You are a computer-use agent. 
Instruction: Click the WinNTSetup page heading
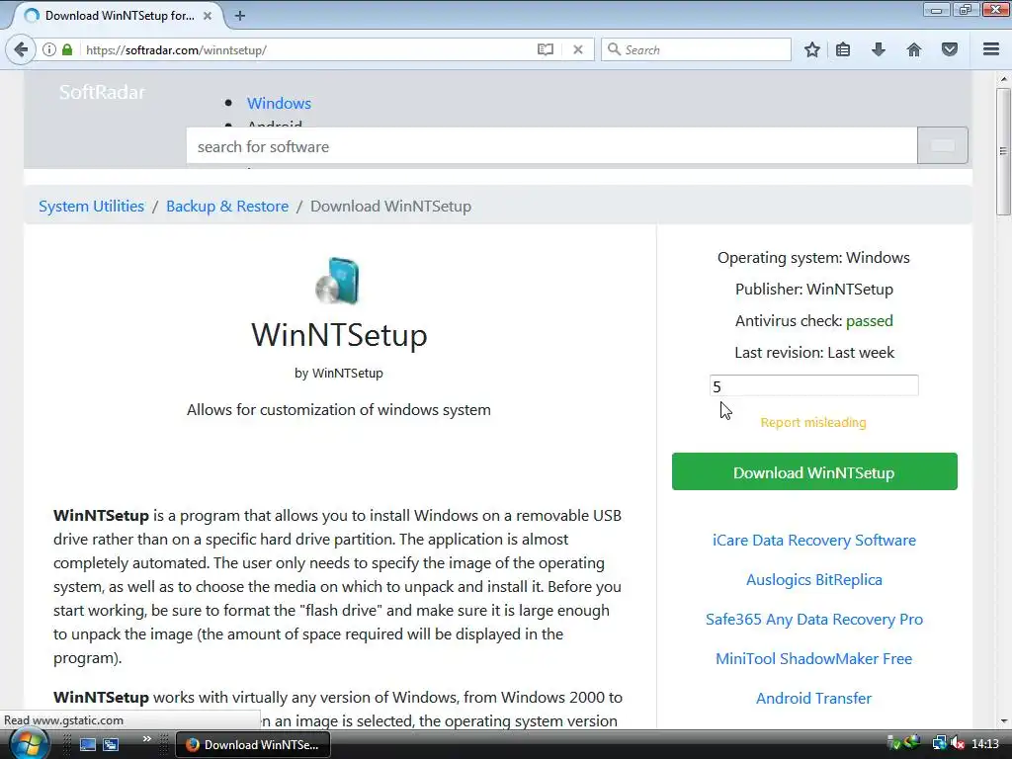[339, 335]
